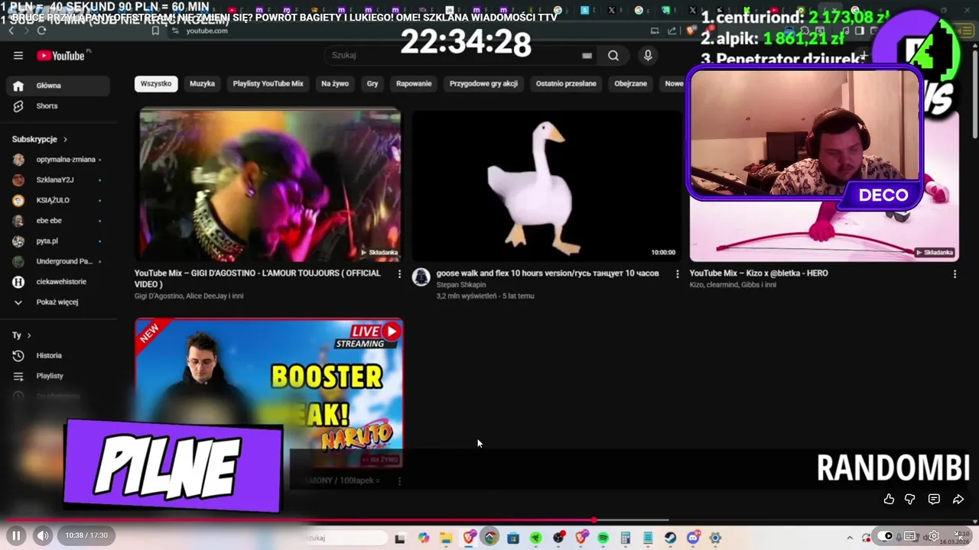Open the Razer app from the taskbar
Screen dimensions: 979x550
(536, 538)
